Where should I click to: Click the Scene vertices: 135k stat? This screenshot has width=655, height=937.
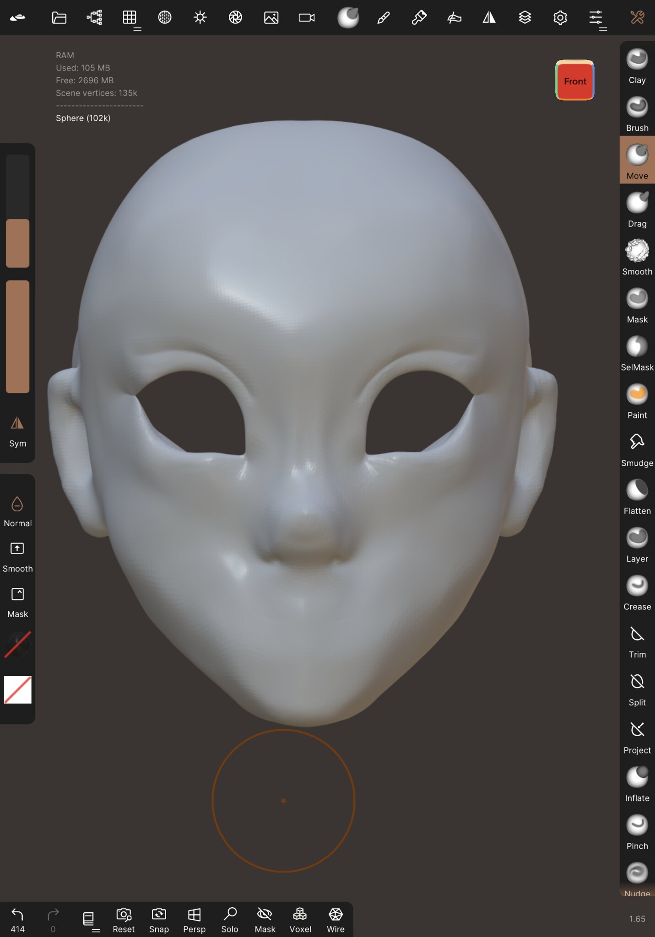tap(96, 93)
